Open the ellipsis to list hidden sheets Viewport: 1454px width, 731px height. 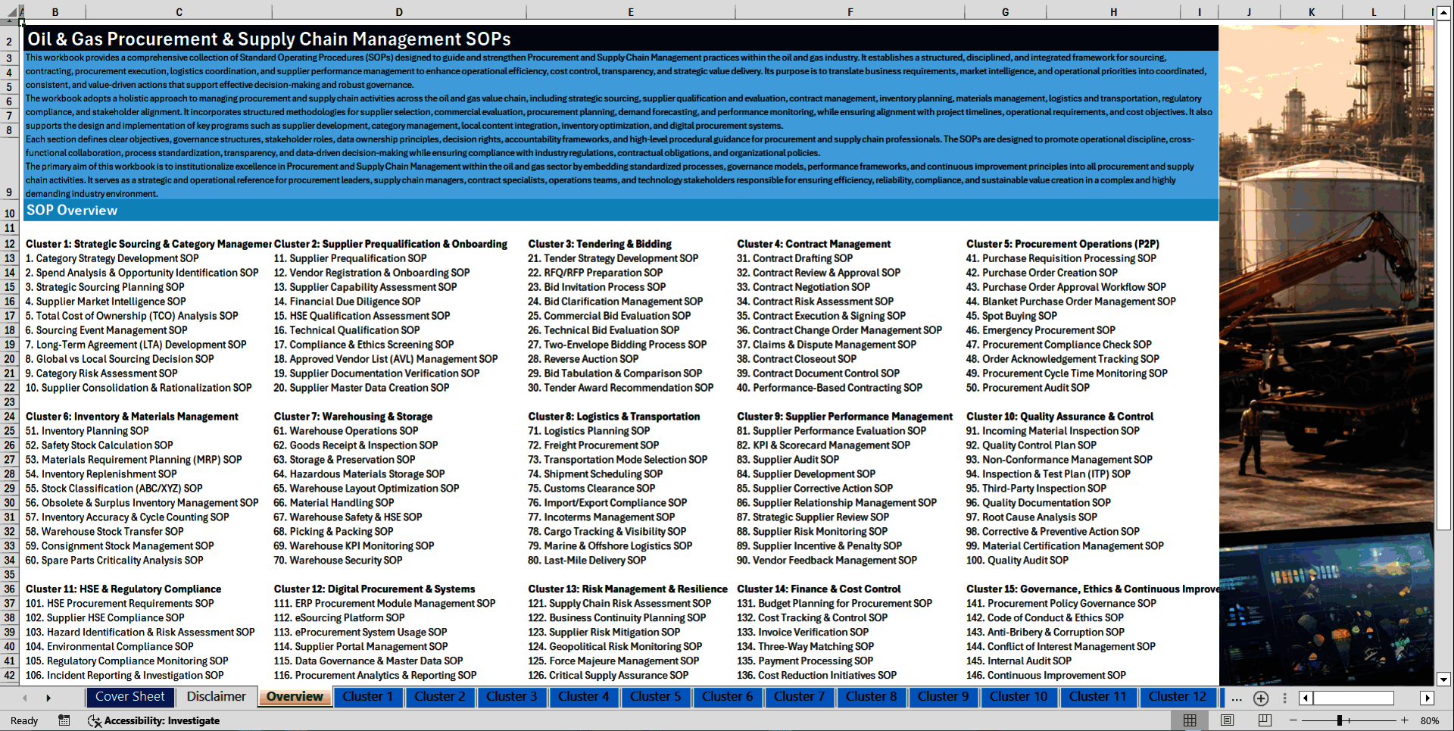[x=1236, y=698]
